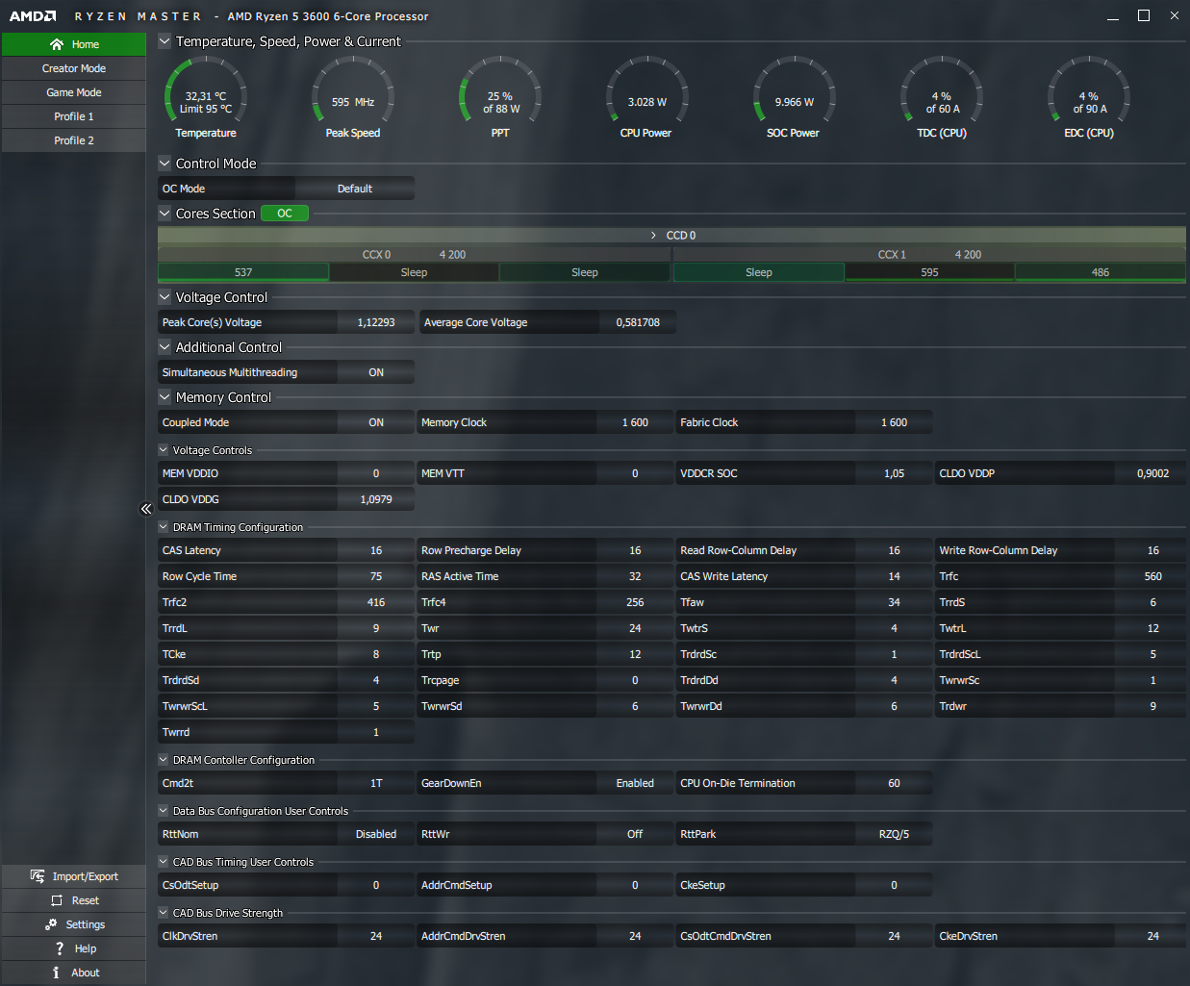1190x986 pixels.
Task: Click the VDDCR SOC value 1,05
Action: 894,473
